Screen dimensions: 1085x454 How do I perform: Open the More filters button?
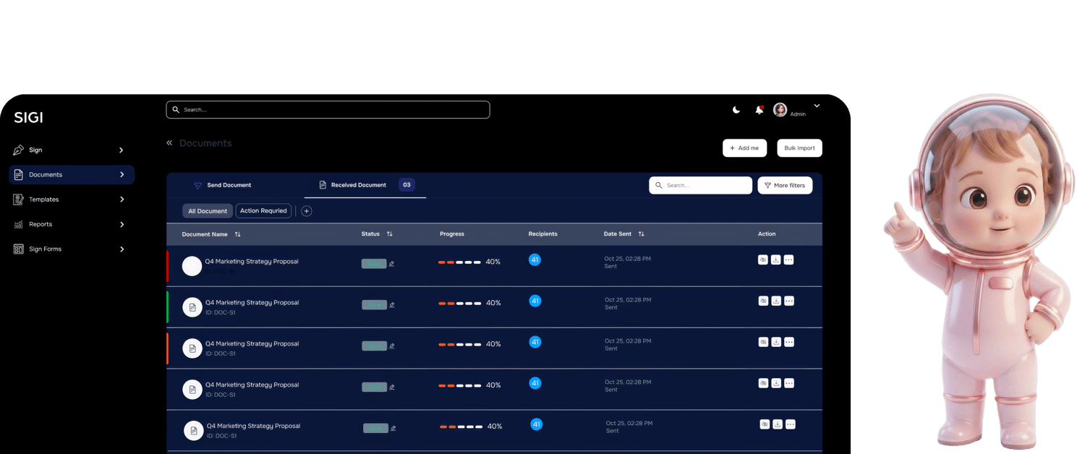pyautogui.click(x=785, y=185)
